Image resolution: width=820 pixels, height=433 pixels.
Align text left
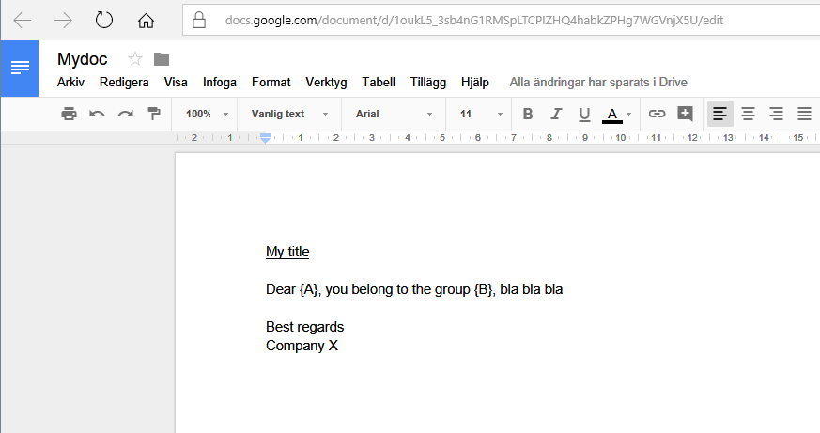(720, 114)
